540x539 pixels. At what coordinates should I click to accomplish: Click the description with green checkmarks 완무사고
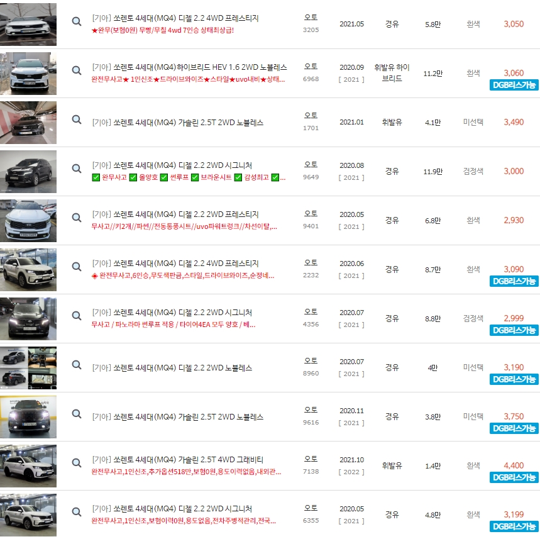pos(189,177)
